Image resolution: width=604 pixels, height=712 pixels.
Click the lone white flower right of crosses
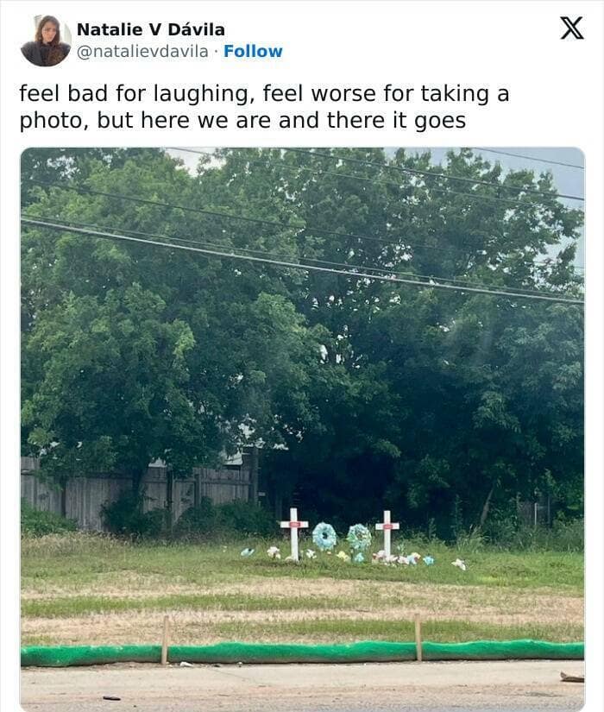(x=459, y=564)
